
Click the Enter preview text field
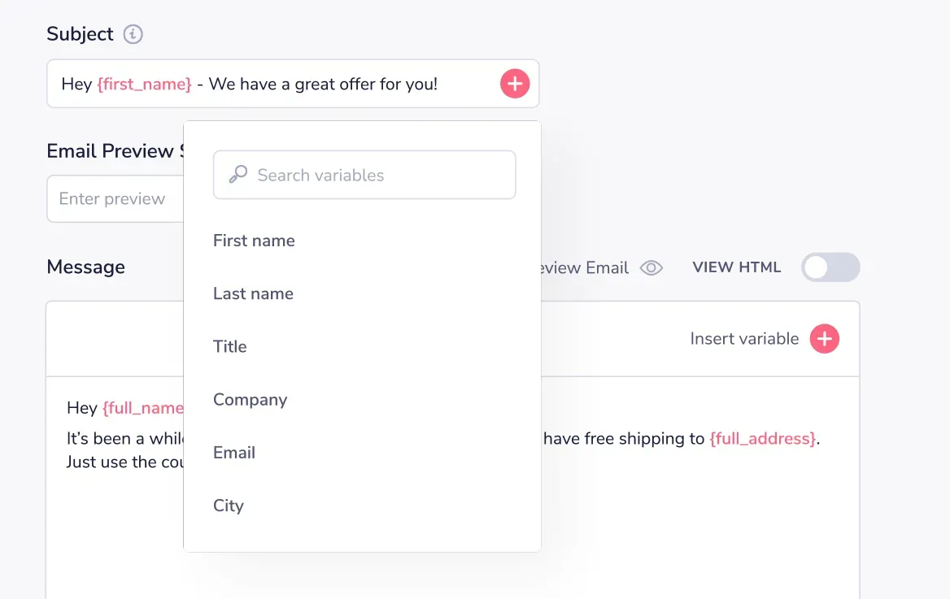point(114,199)
